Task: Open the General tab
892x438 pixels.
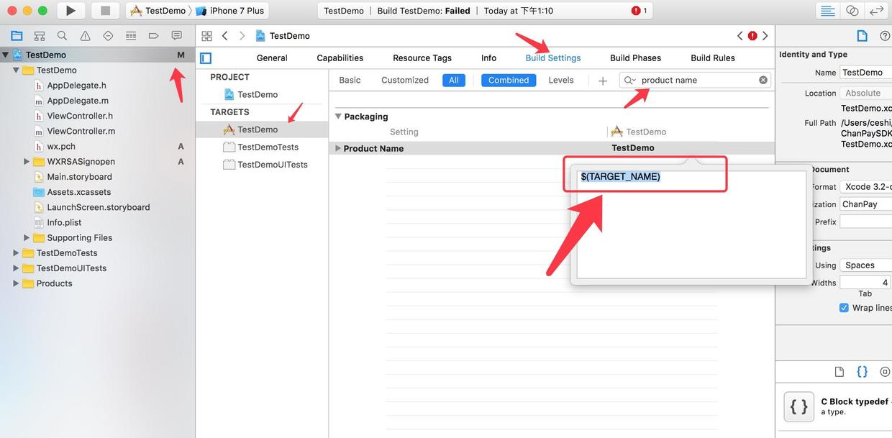Action: tap(272, 58)
